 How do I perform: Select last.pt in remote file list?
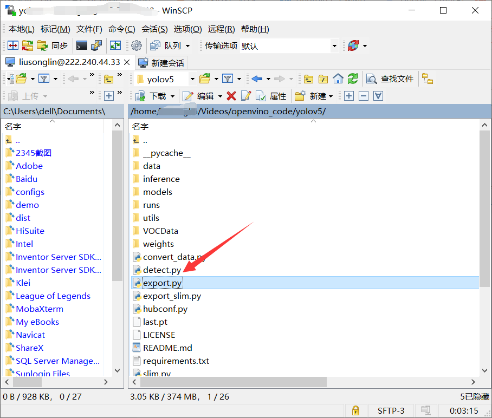click(x=155, y=322)
